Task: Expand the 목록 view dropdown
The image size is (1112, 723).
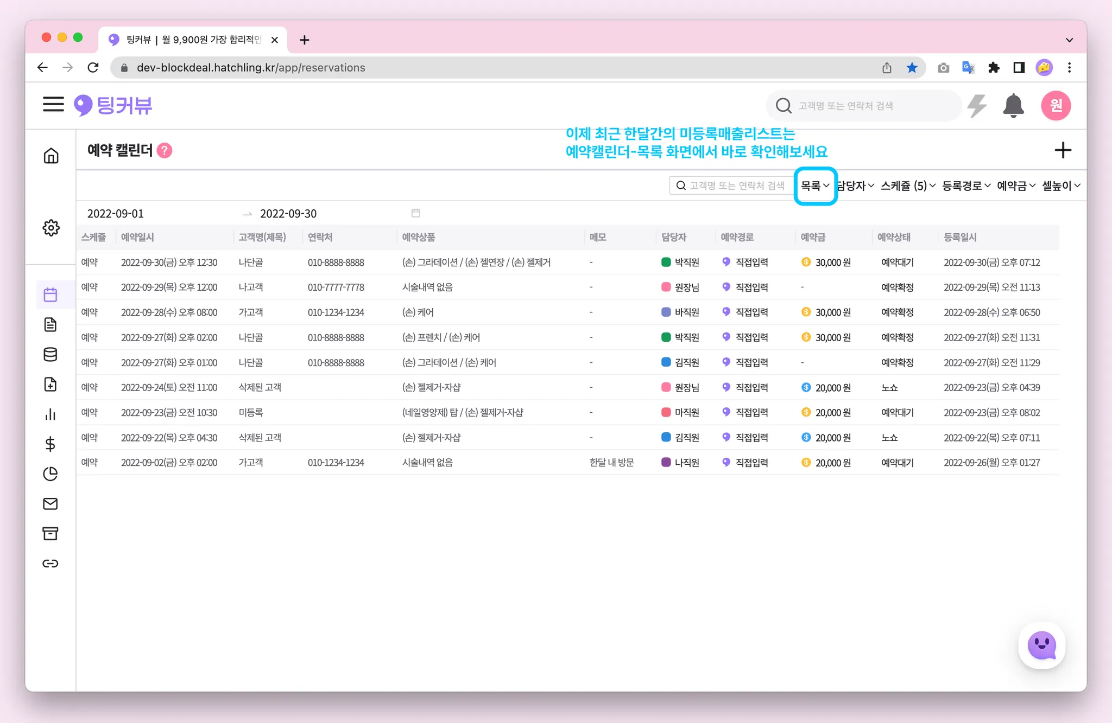Action: 815,186
